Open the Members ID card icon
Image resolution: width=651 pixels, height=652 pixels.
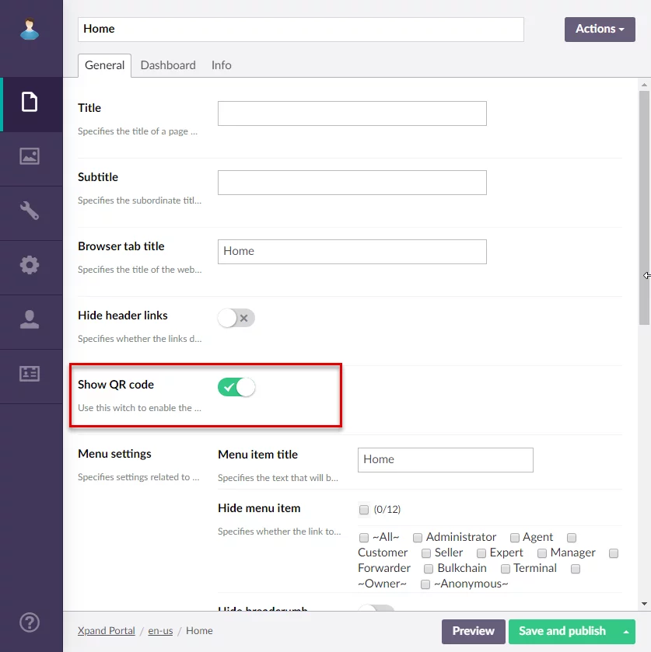30,374
